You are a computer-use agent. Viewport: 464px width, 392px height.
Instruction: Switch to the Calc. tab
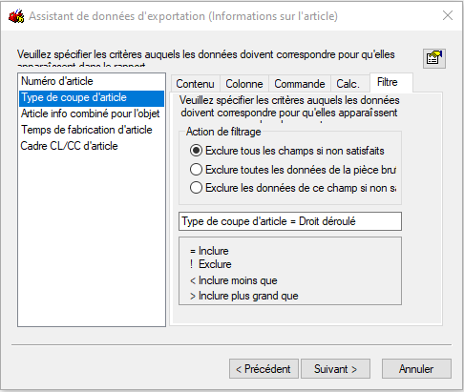(x=349, y=84)
